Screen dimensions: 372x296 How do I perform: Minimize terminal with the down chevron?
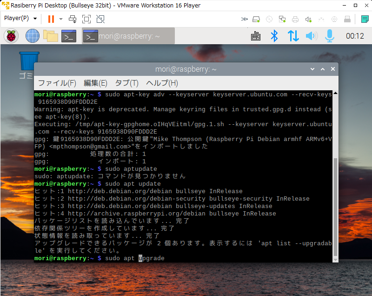[312, 69]
